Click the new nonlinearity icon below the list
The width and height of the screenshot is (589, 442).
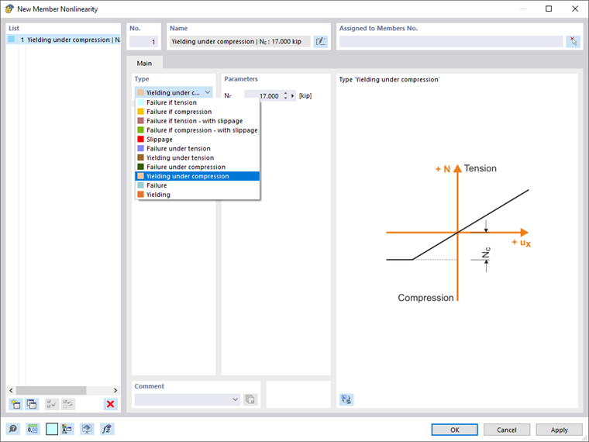[15, 404]
